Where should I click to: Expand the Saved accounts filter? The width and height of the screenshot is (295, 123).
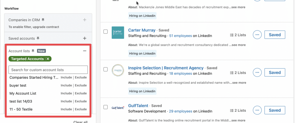(85, 38)
